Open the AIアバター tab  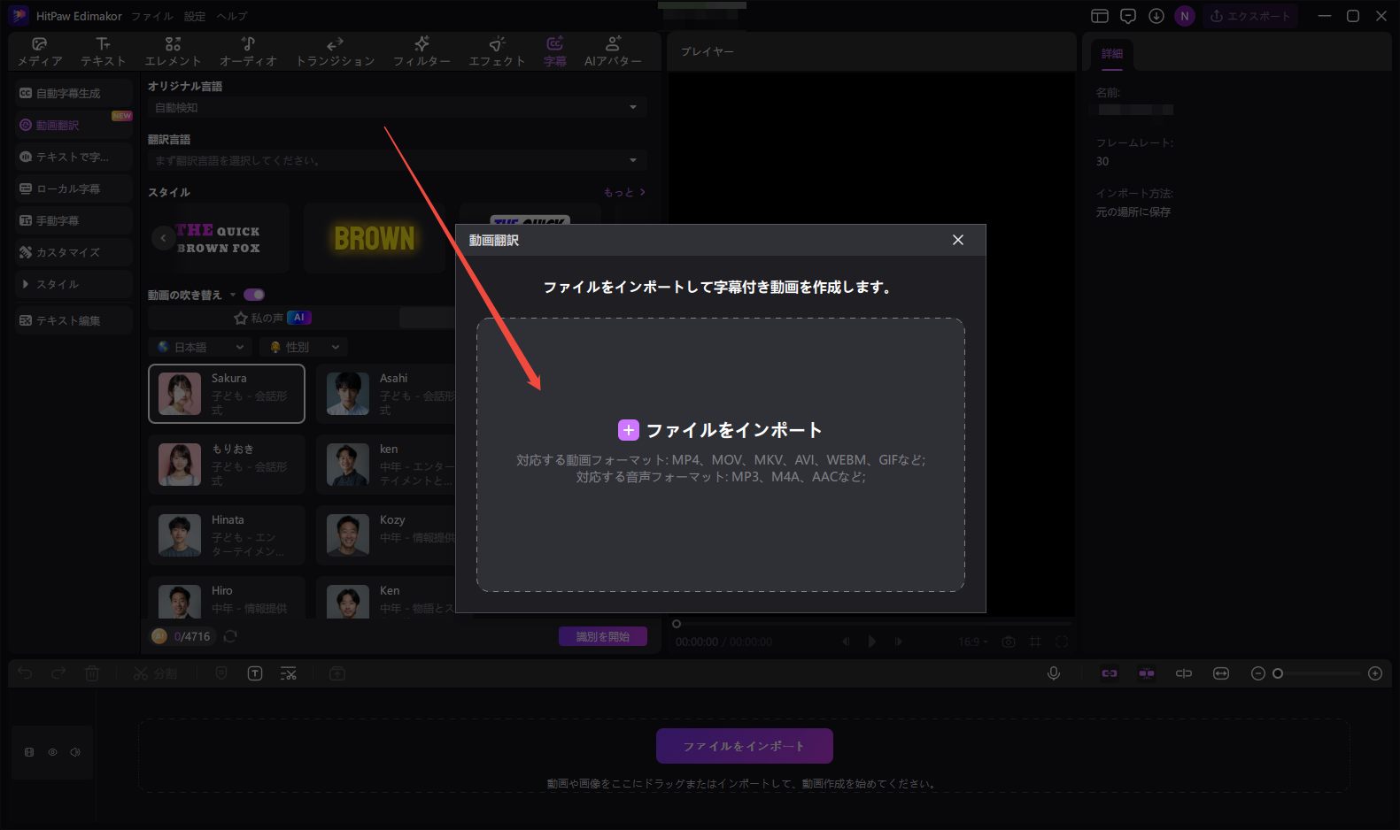click(x=613, y=51)
